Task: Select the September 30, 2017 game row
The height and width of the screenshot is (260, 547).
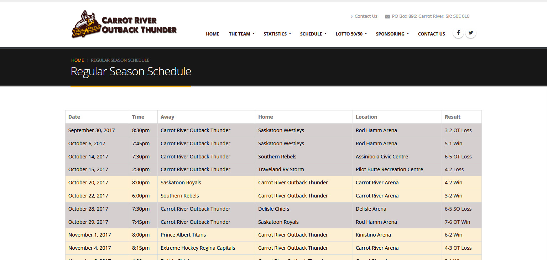Action: [92, 130]
